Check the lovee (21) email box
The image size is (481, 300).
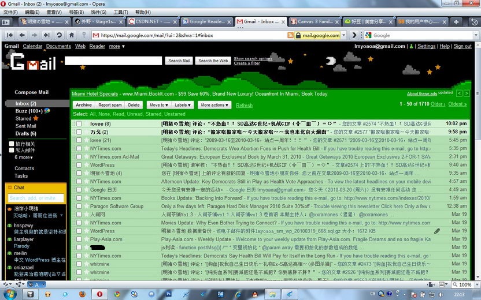[x=79, y=140]
